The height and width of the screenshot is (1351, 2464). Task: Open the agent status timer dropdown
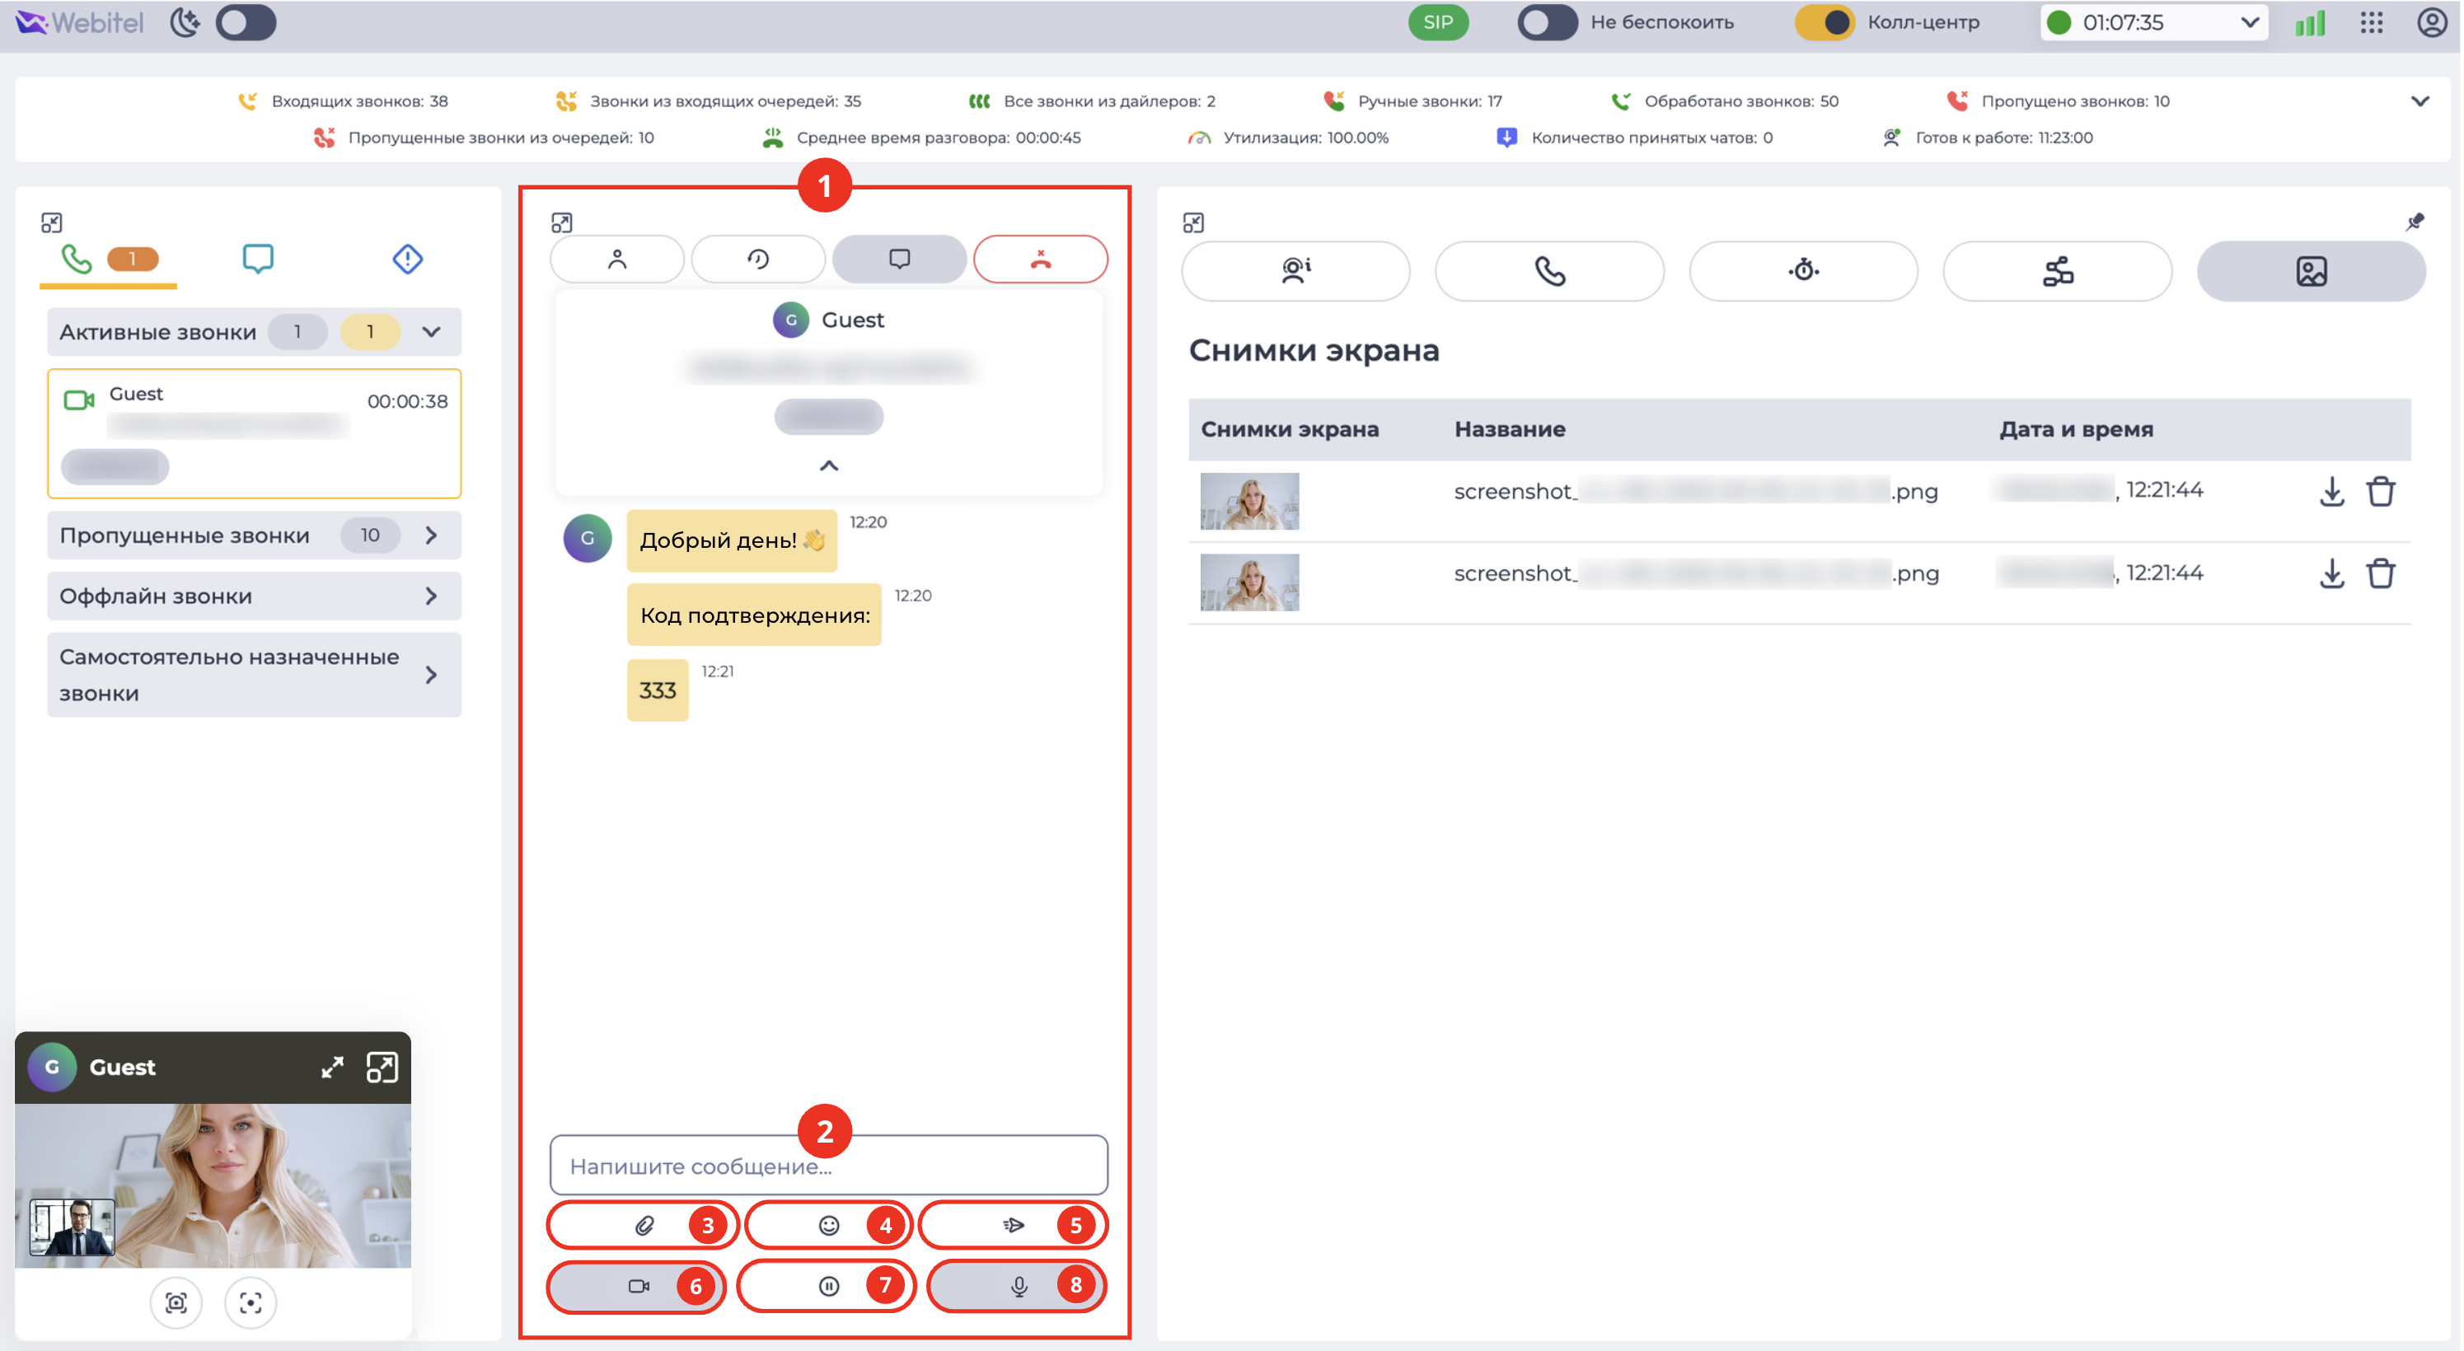click(2153, 22)
